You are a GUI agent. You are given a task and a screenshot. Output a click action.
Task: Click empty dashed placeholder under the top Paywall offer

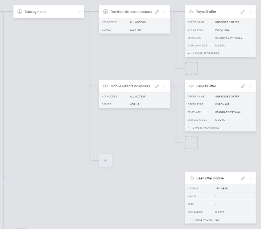click(191, 68)
